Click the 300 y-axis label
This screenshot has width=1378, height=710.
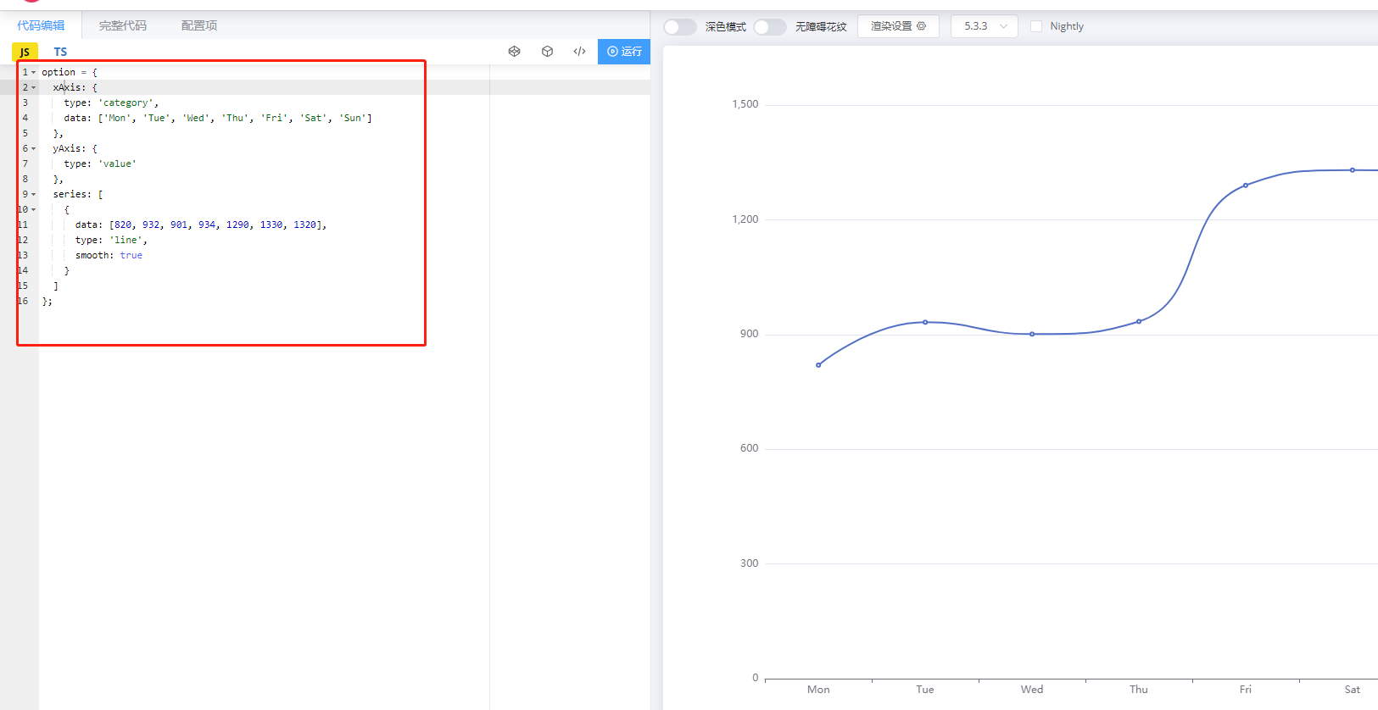point(750,563)
